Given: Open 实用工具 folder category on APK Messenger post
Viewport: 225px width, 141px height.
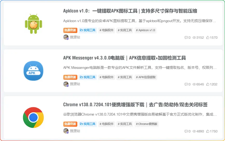Looking at the screenshot, I should 87,77.
